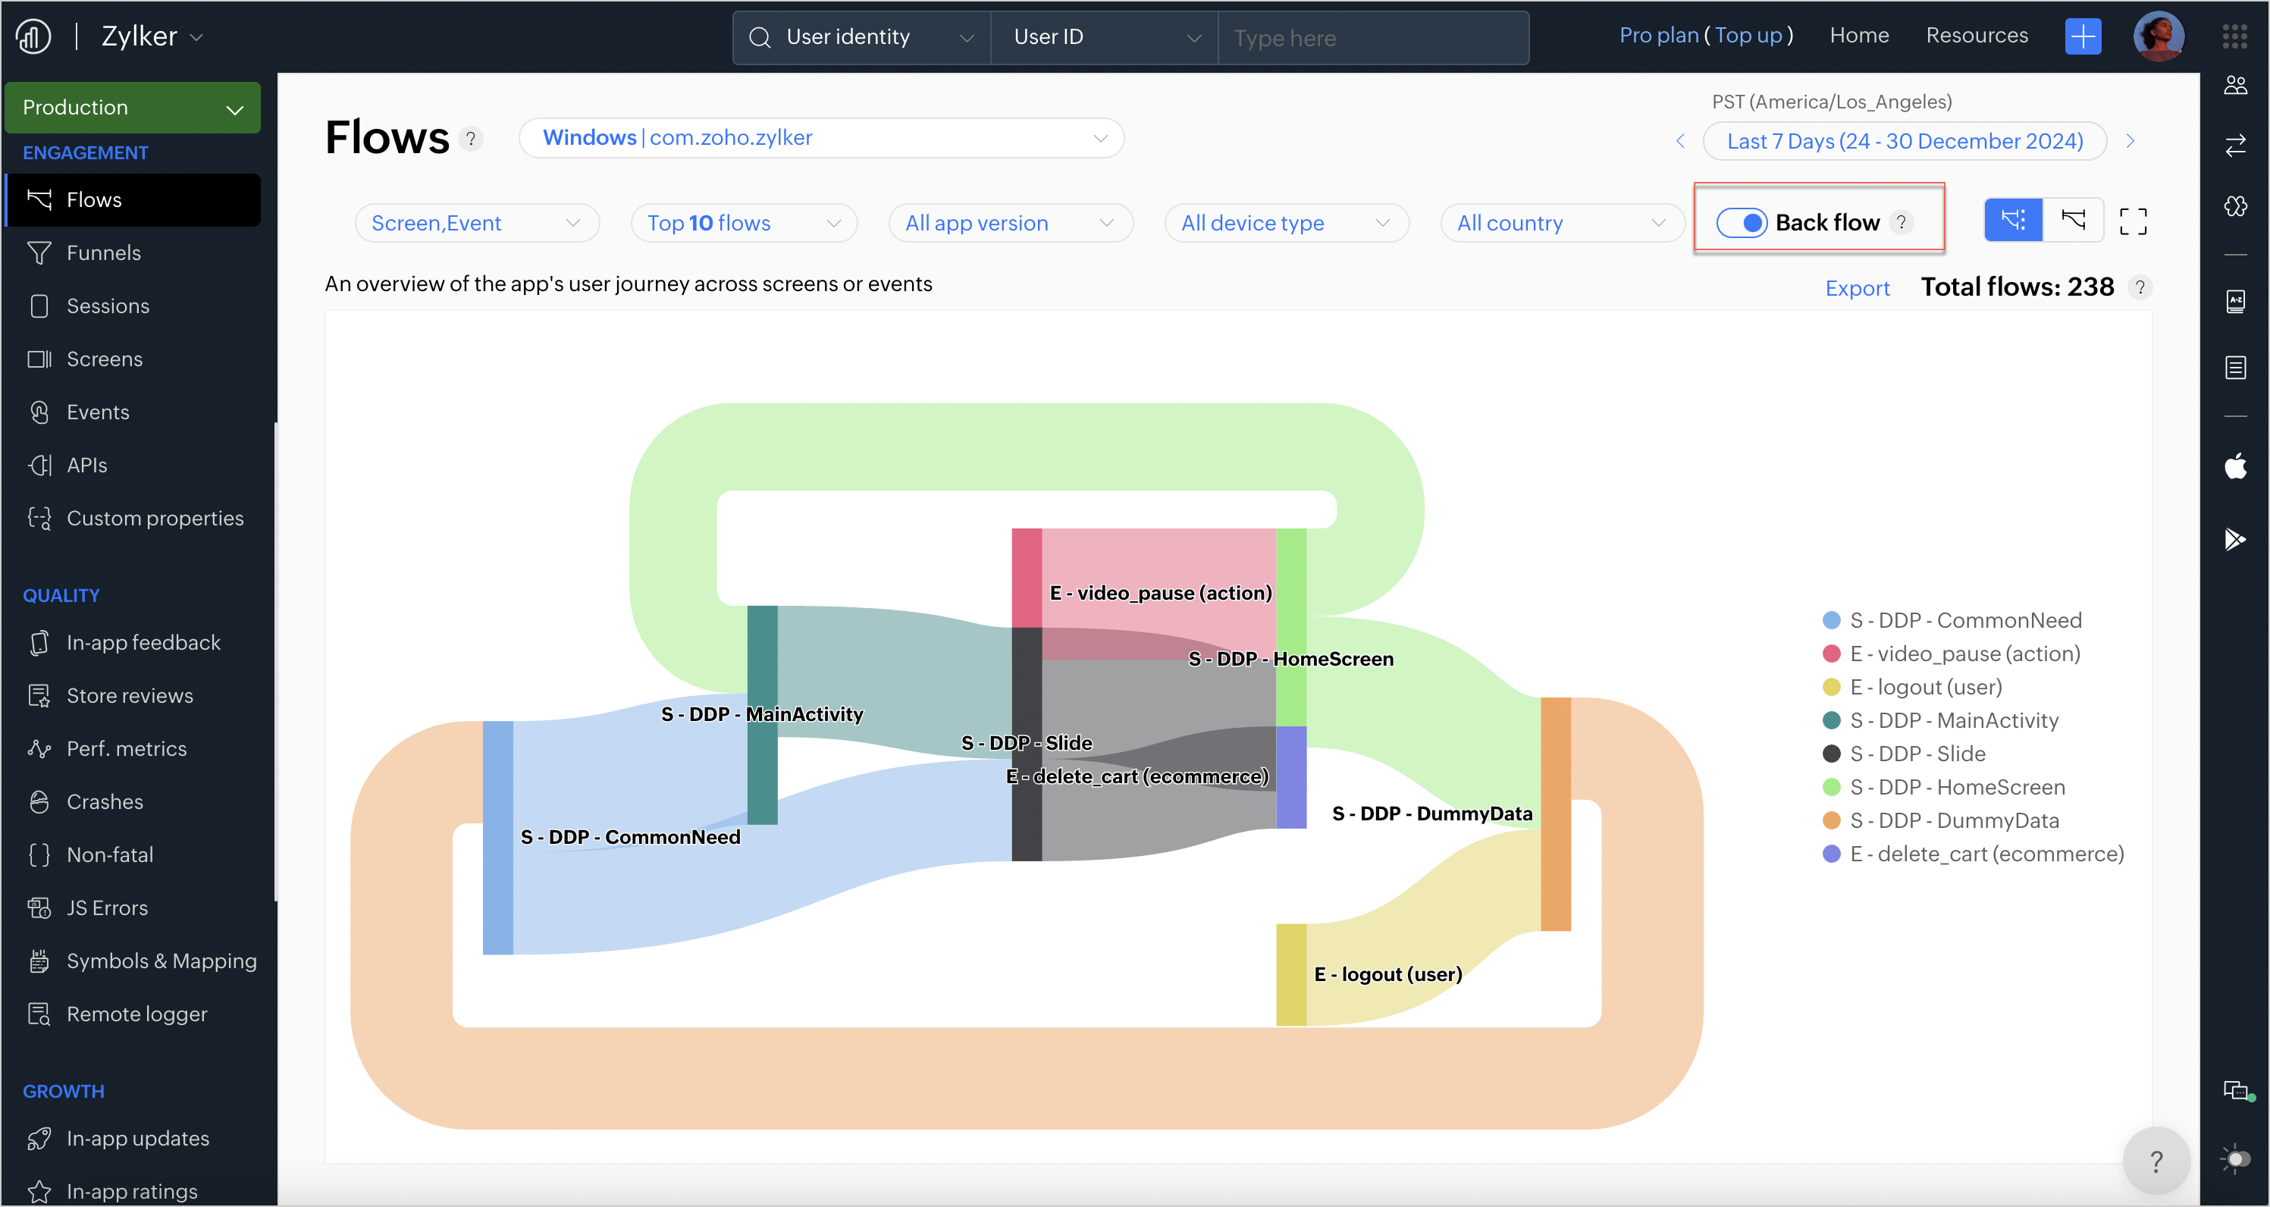Click the fullscreen expand icon

click(x=2133, y=221)
